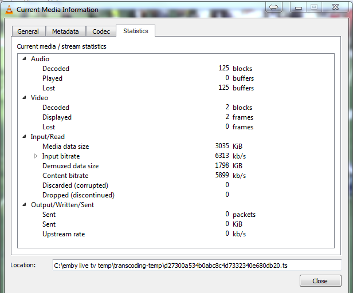
Task: Switch to the General tab
Action: click(x=28, y=31)
